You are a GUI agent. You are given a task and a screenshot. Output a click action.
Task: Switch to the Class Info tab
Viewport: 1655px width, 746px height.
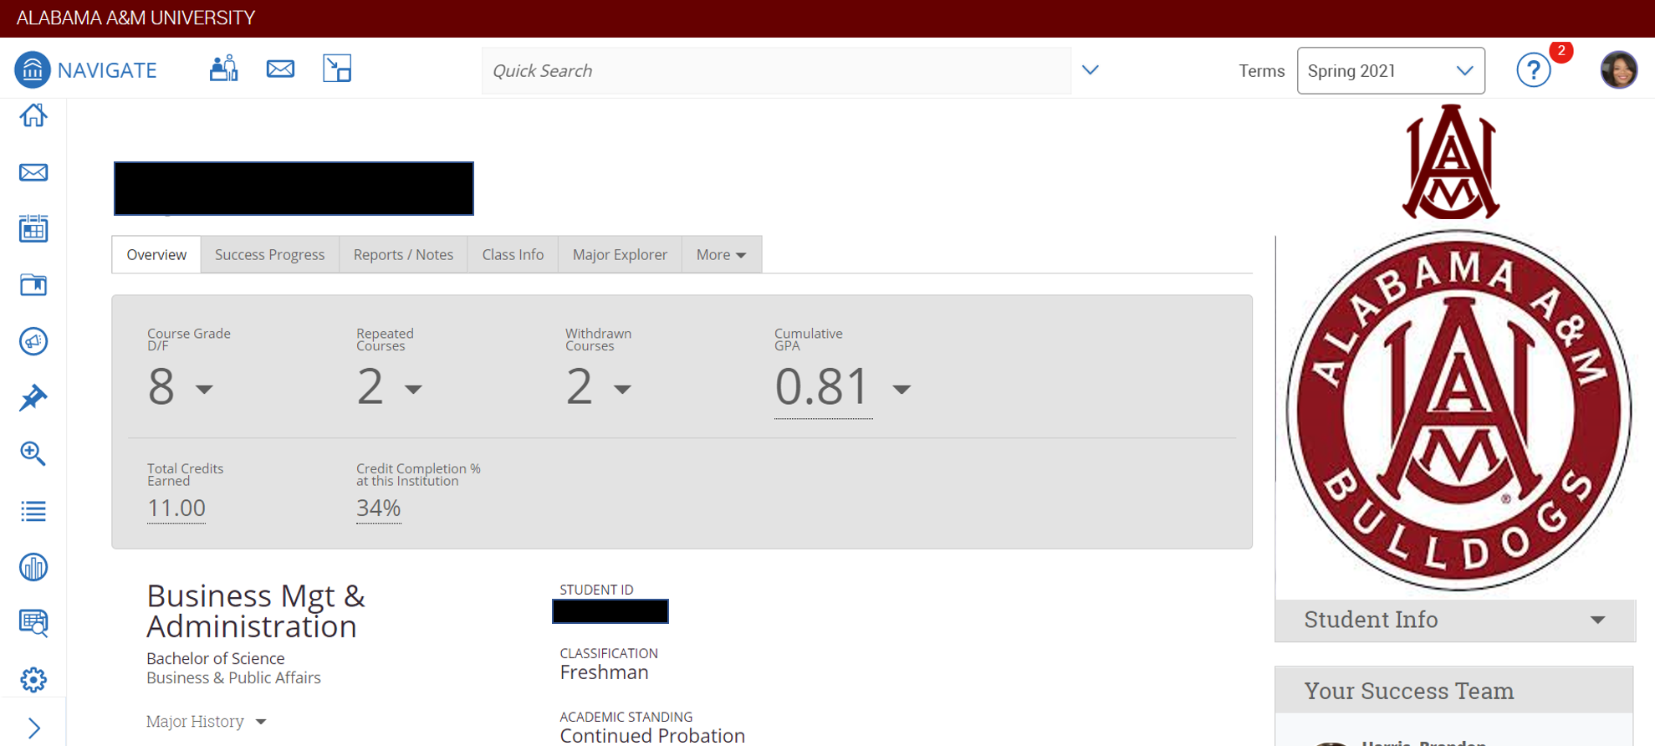coord(513,255)
